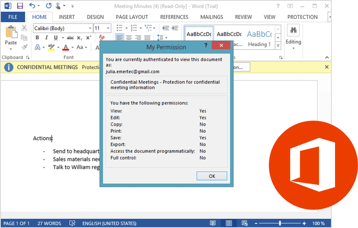The width and height of the screenshot is (358, 228).
Task: Toggle Underline formatting
Action: coord(56,38)
